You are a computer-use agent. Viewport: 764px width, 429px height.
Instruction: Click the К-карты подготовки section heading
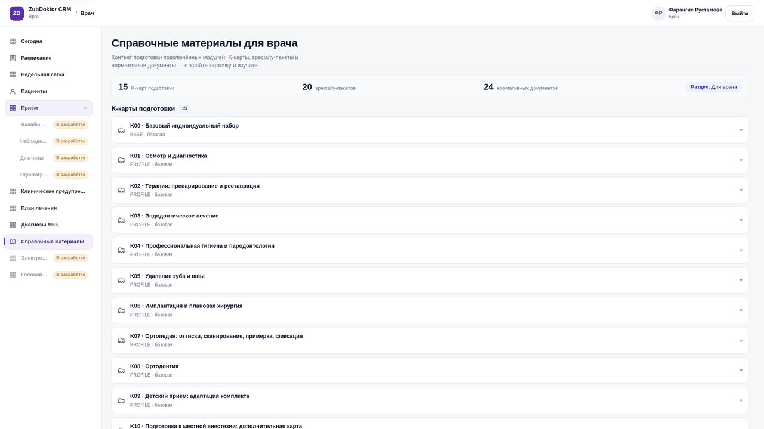coord(143,108)
